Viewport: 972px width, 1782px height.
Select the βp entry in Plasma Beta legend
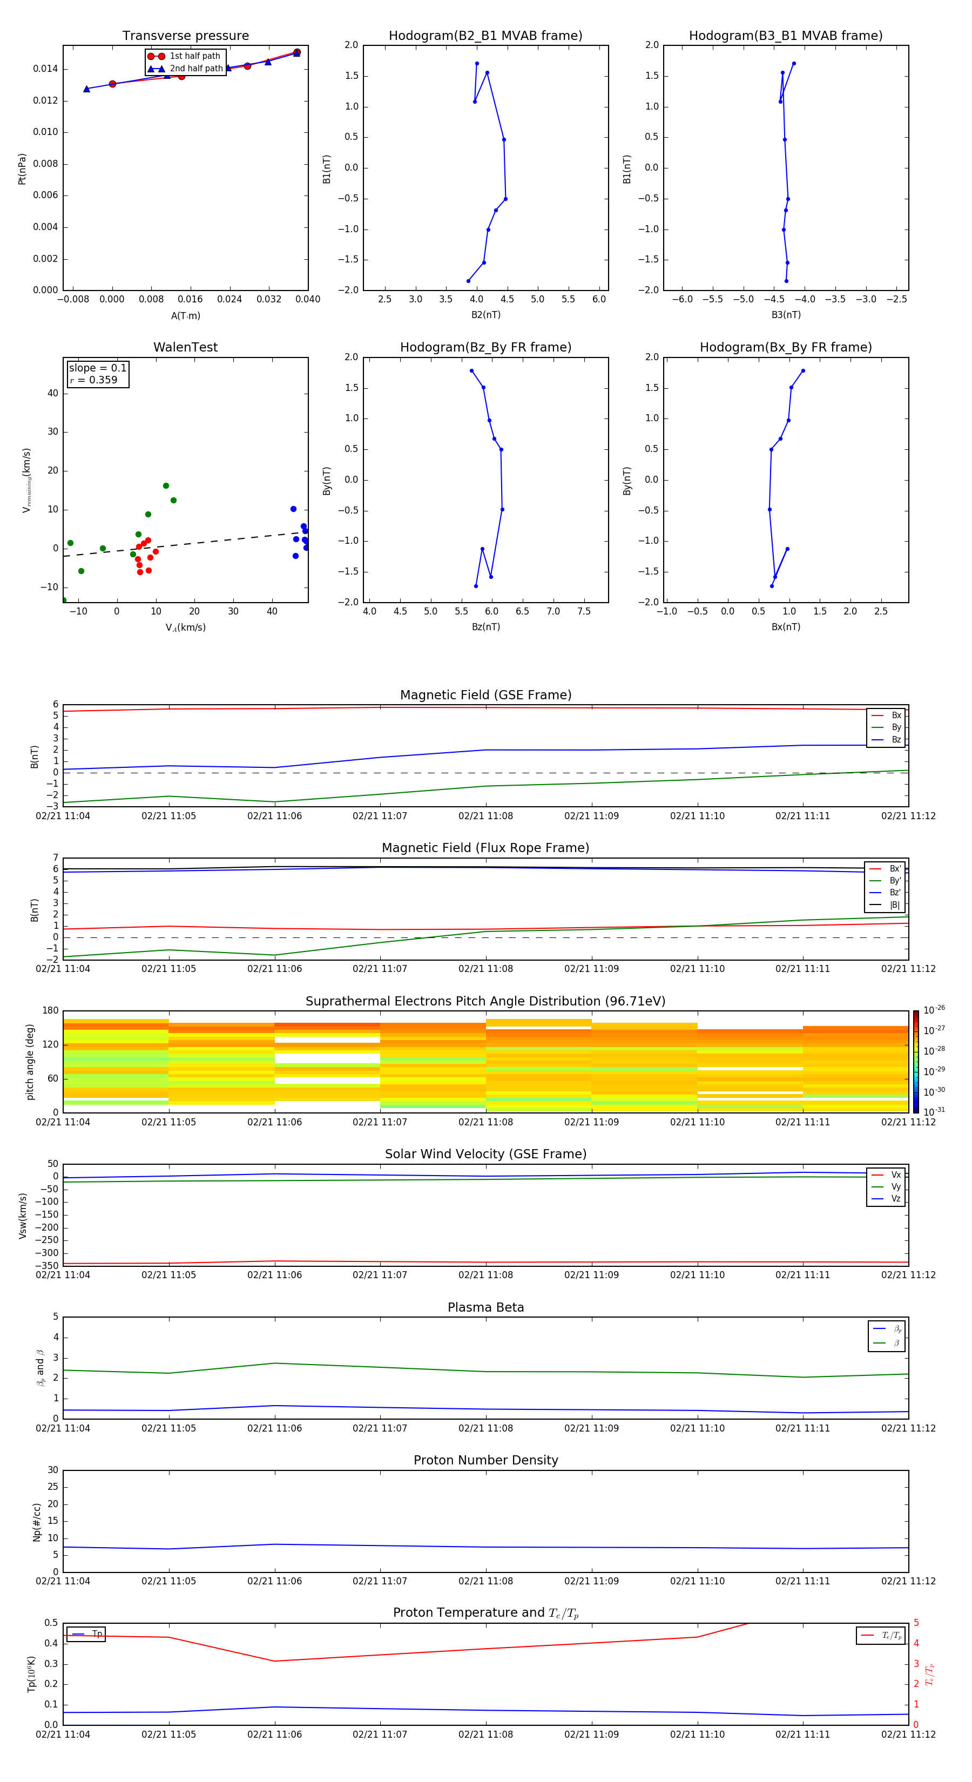pos(887,1329)
